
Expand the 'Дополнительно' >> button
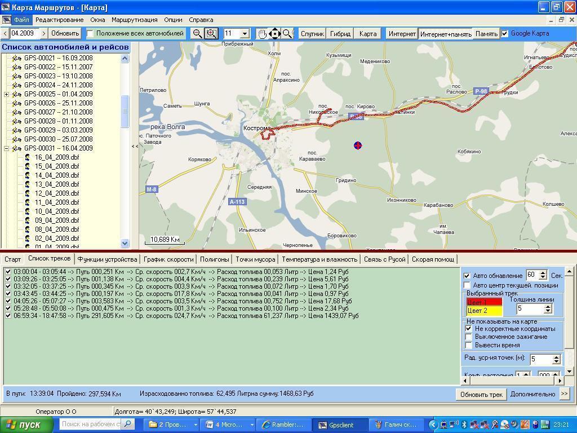564,394
